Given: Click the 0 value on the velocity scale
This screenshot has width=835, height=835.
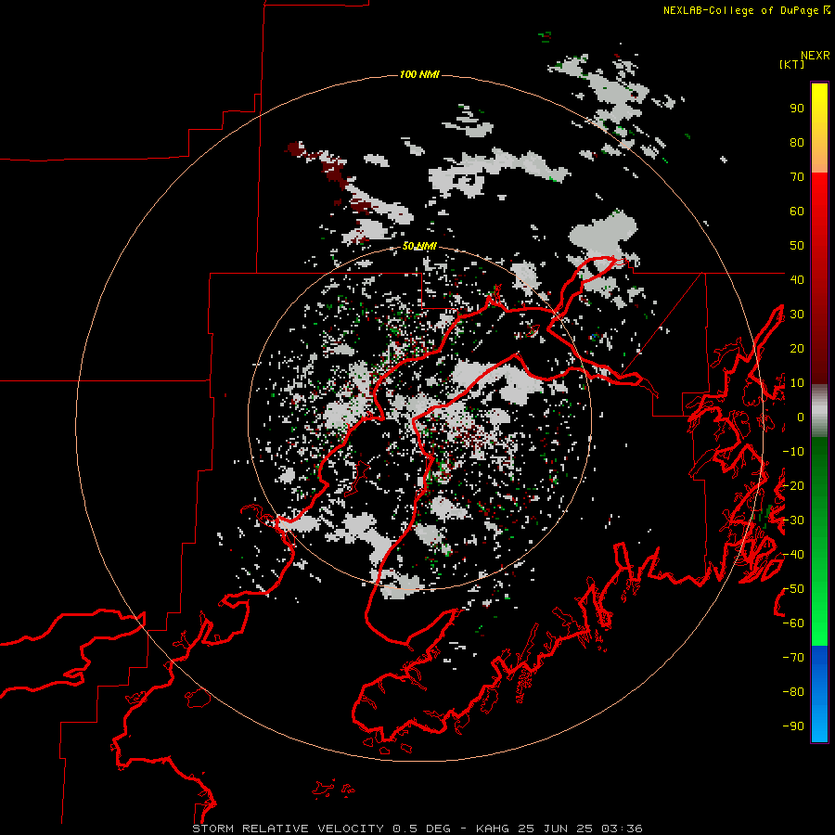Looking at the screenshot, I should [801, 417].
